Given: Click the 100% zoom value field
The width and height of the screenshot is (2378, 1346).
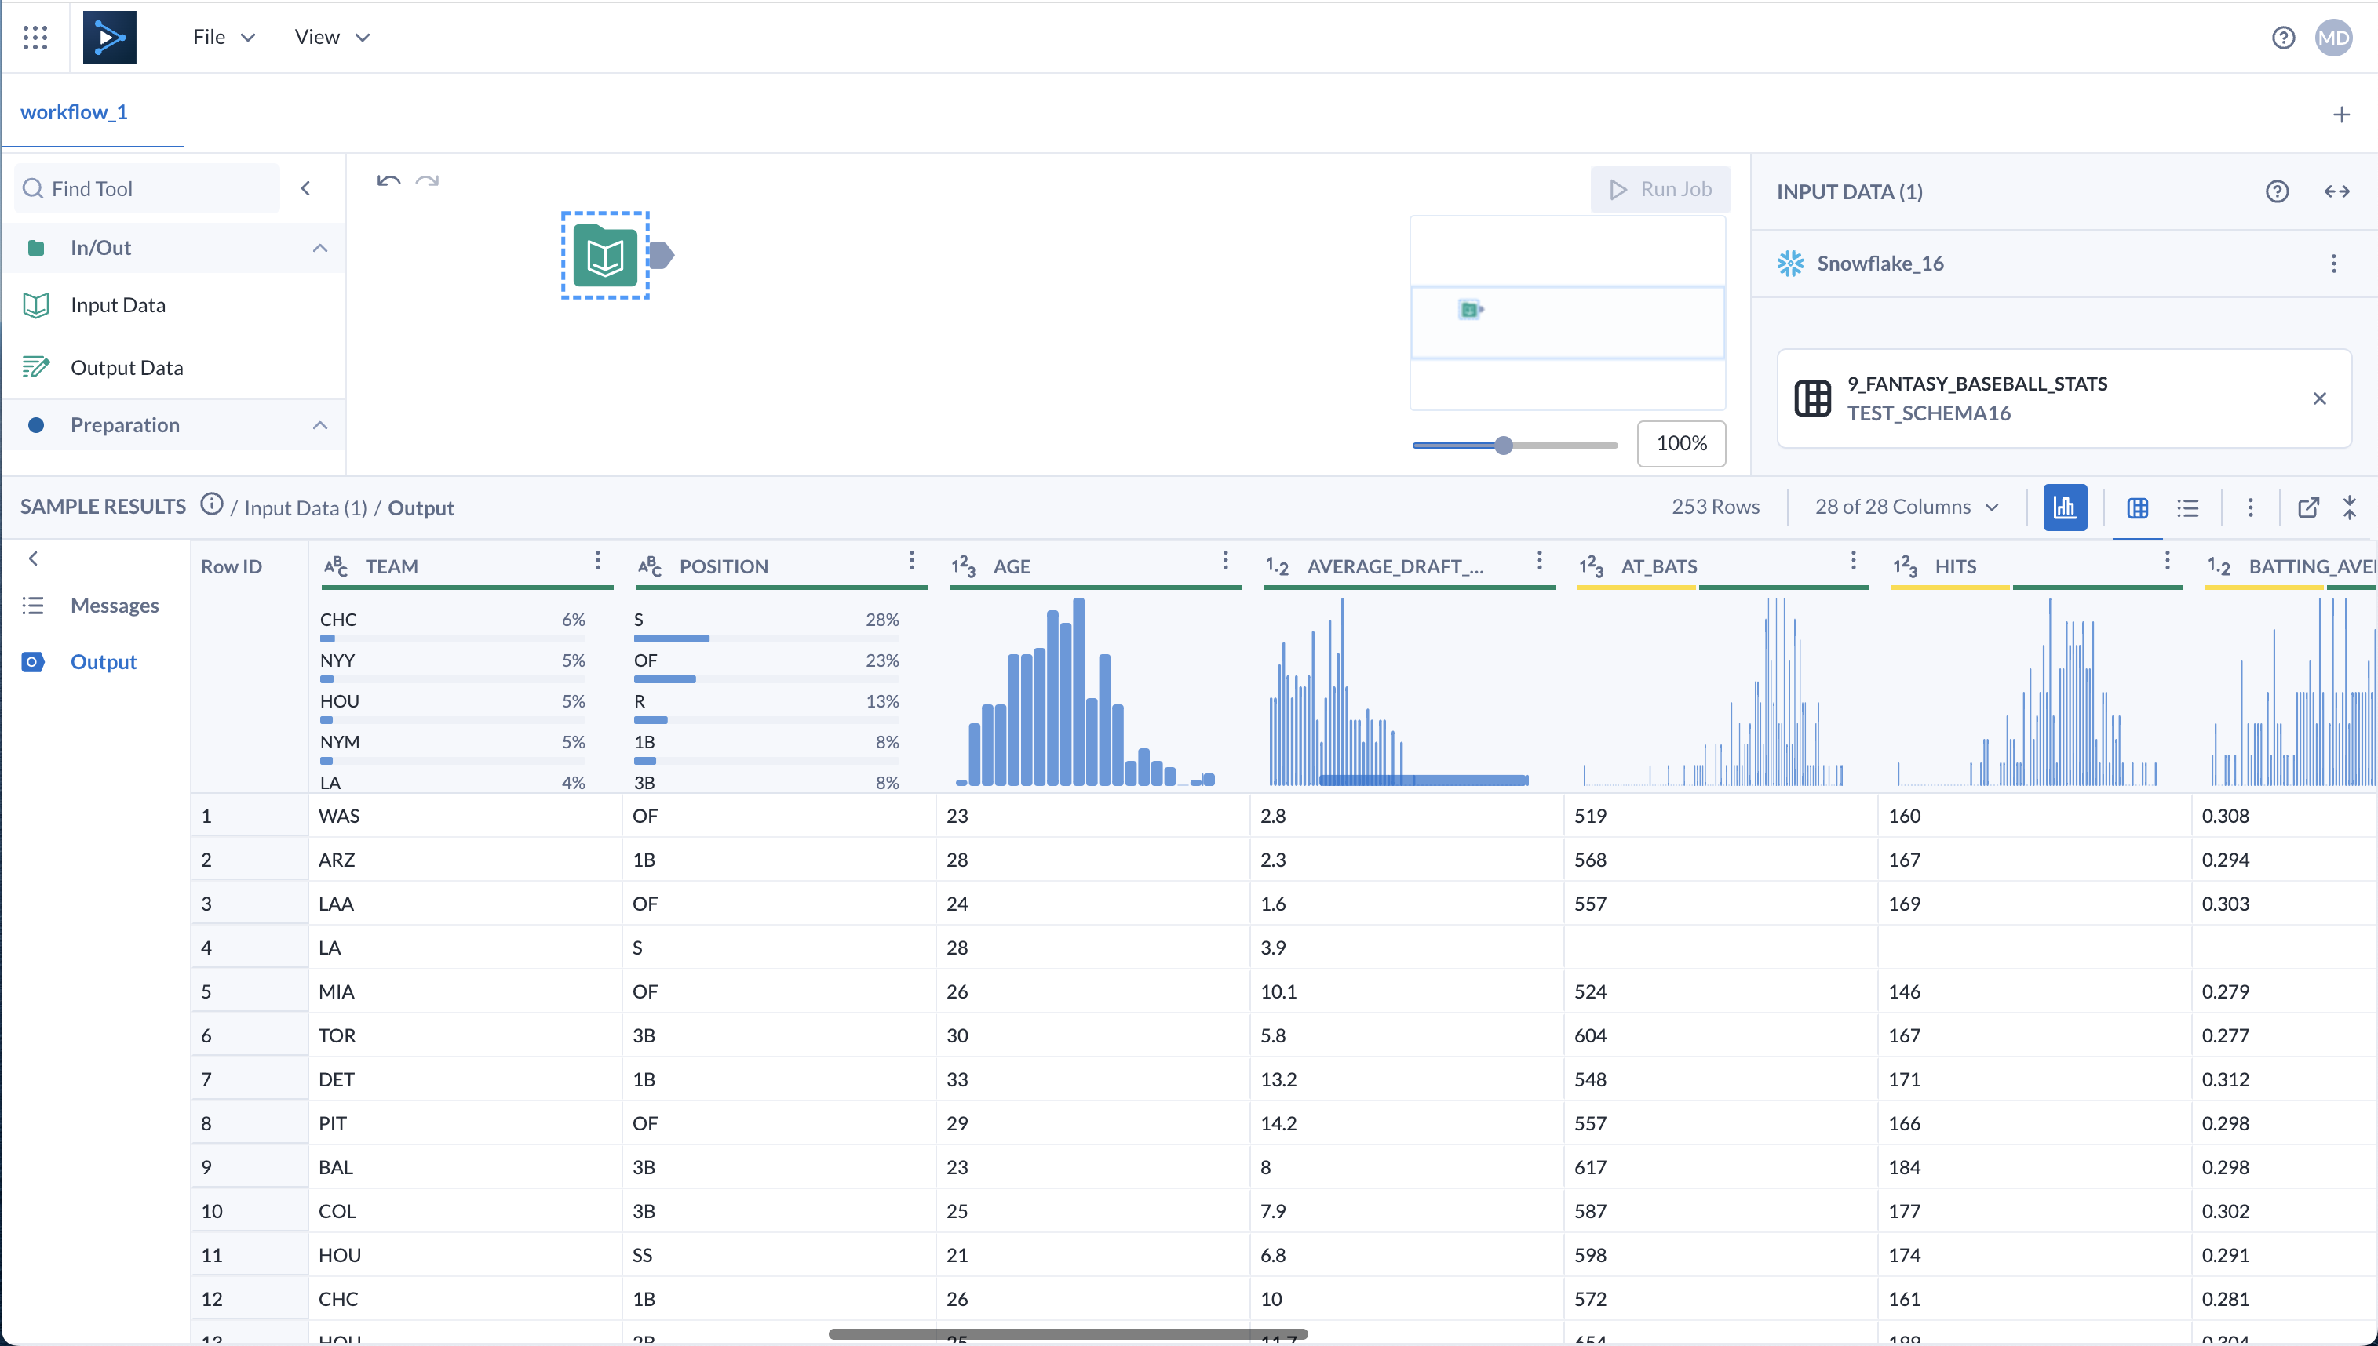Looking at the screenshot, I should [x=1680, y=444].
